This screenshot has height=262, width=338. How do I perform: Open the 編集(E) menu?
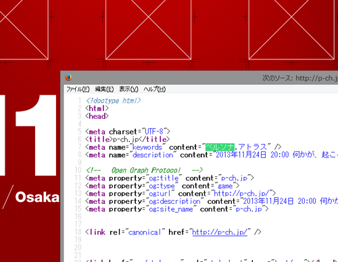(104, 89)
